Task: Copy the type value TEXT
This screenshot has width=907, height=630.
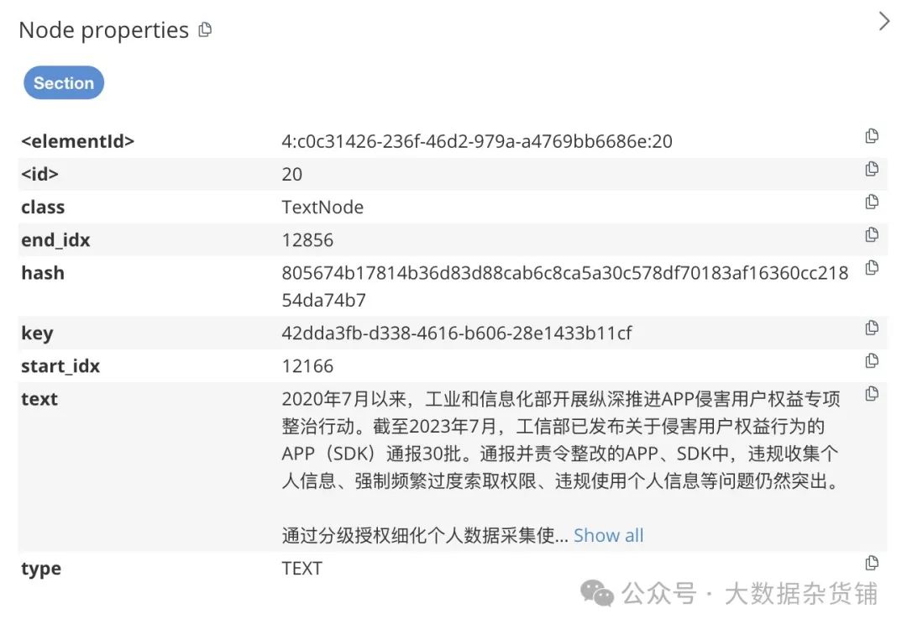Action: tap(872, 563)
